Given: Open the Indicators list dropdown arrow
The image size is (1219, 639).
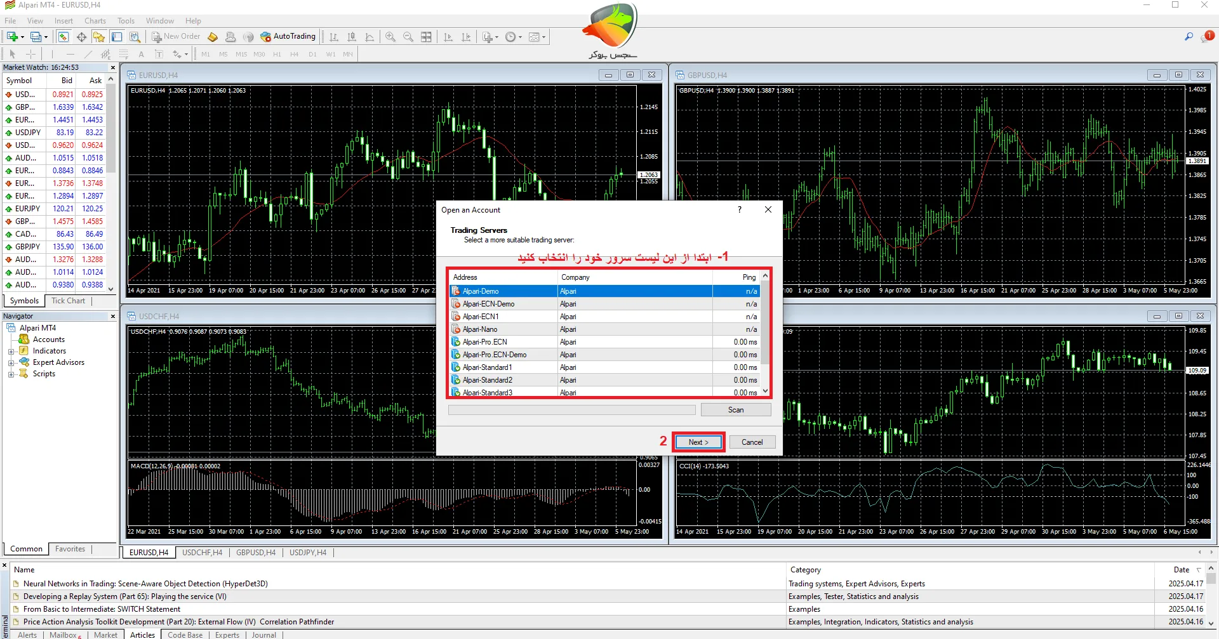Looking at the screenshot, I should point(496,37).
